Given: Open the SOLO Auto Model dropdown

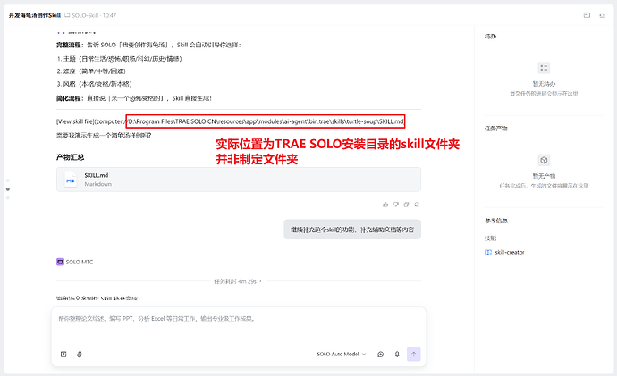Looking at the screenshot, I should 342,354.
